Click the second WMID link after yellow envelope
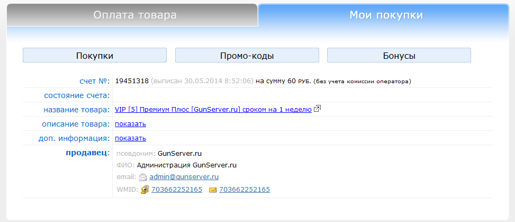The image size is (515, 222). [x=245, y=190]
